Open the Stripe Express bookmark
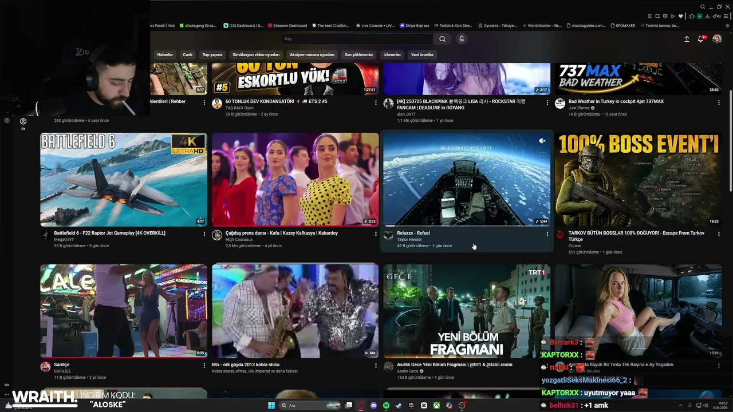 (415, 26)
